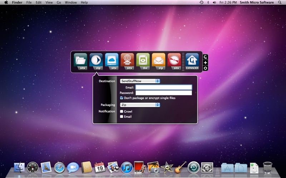The width and height of the screenshot is (286, 178).
Task: Click the clock showing Fri 2:26 PM
Action: [228, 2]
